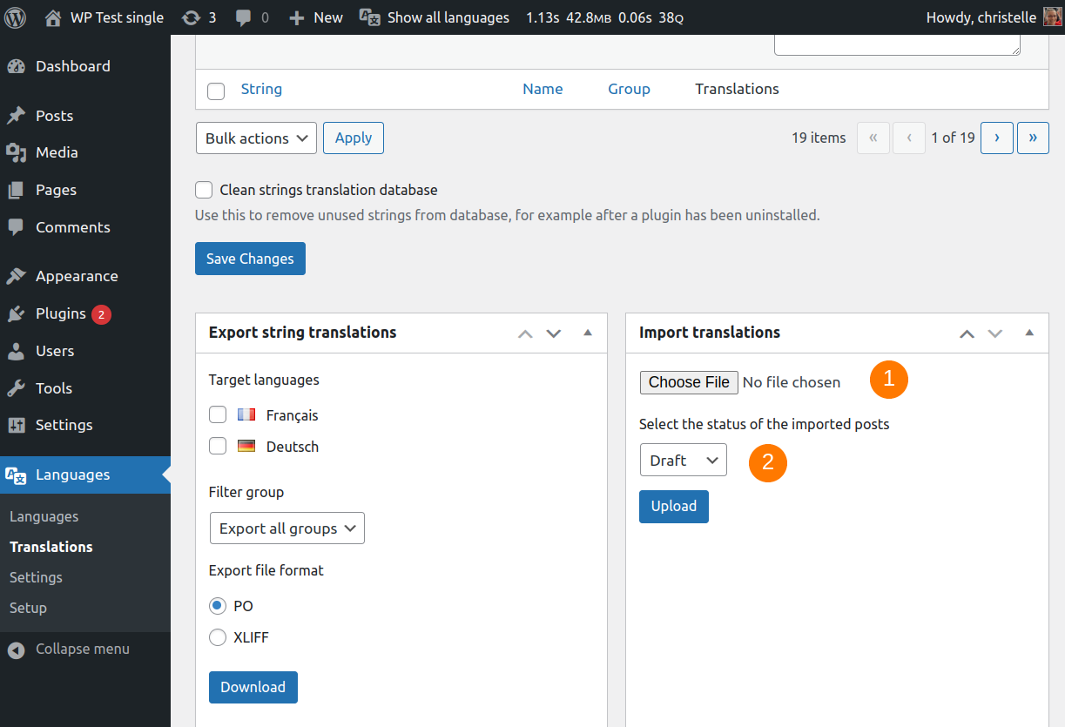Image resolution: width=1065 pixels, height=727 pixels.
Task: Open the Setup submenu item
Action: (28, 608)
